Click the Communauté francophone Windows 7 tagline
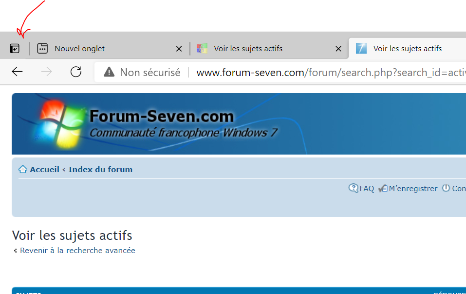Viewport: 466px width, 294px height. [x=184, y=133]
